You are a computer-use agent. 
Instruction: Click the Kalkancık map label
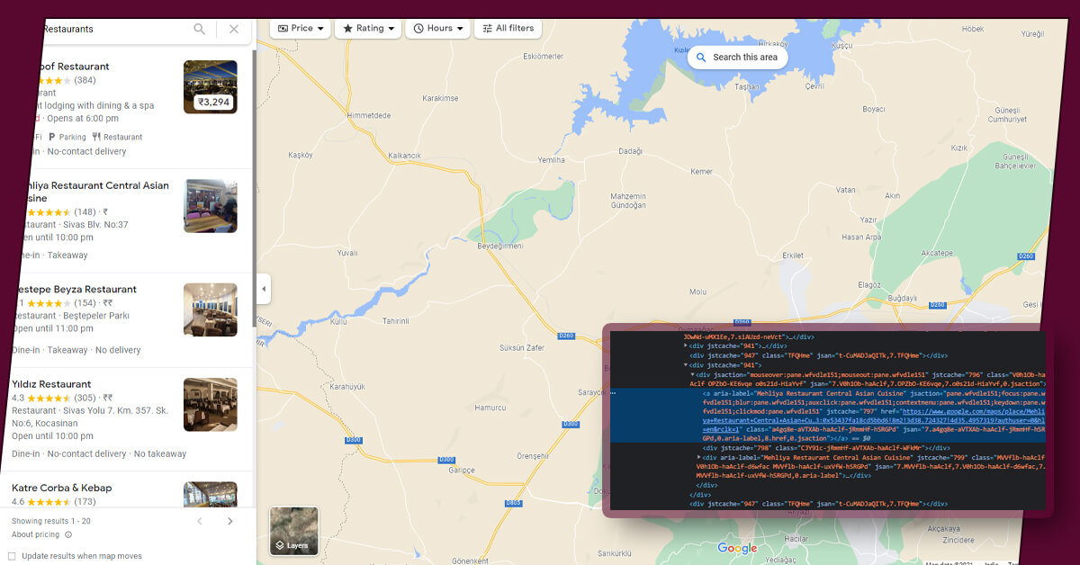(405, 156)
